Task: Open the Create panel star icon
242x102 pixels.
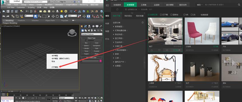Action: [x=82, y=26]
